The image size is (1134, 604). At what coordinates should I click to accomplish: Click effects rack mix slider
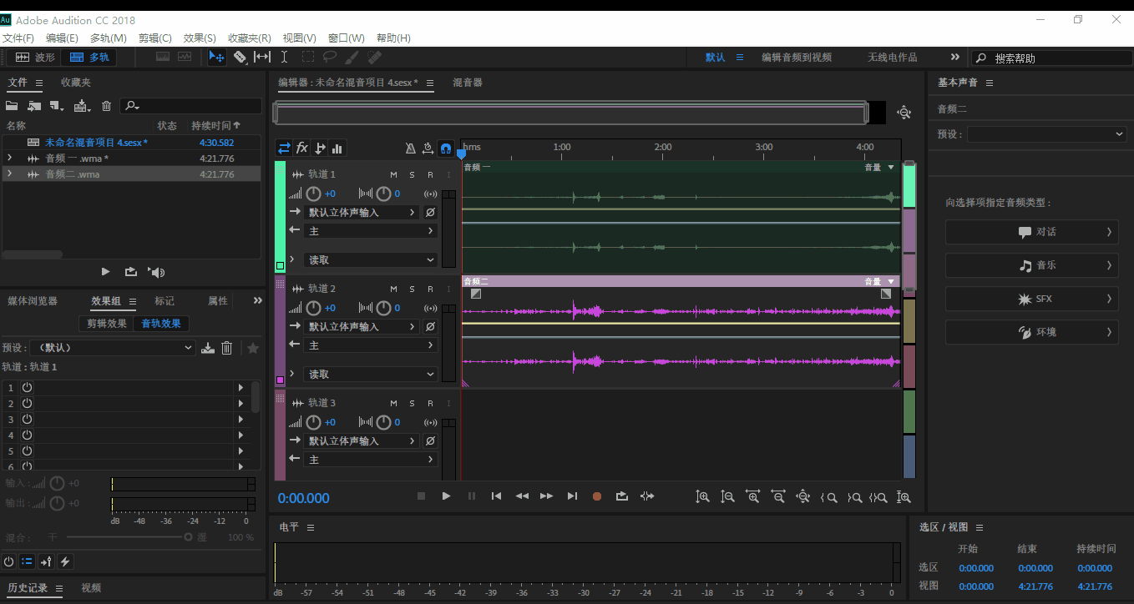pyautogui.click(x=129, y=537)
